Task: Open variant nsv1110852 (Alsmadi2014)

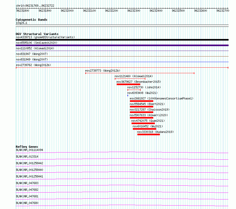Action: tap(35, 48)
